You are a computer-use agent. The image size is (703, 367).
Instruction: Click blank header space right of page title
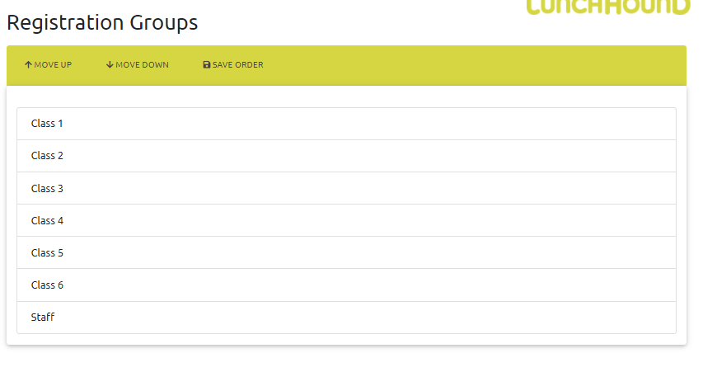pos(354,23)
